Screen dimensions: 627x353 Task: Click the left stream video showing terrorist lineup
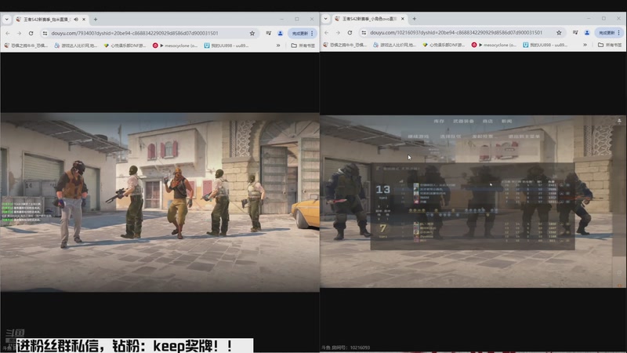(x=160, y=202)
